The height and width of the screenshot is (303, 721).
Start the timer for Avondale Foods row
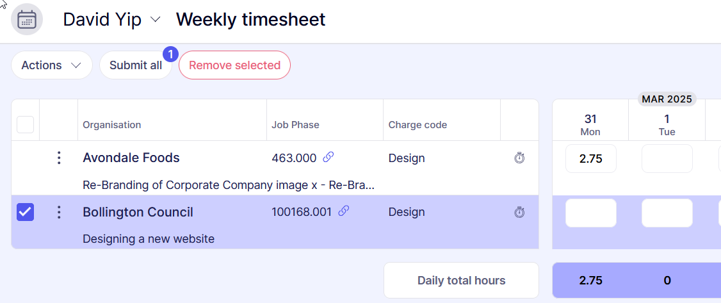pyautogui.click(x=519, y=158)
